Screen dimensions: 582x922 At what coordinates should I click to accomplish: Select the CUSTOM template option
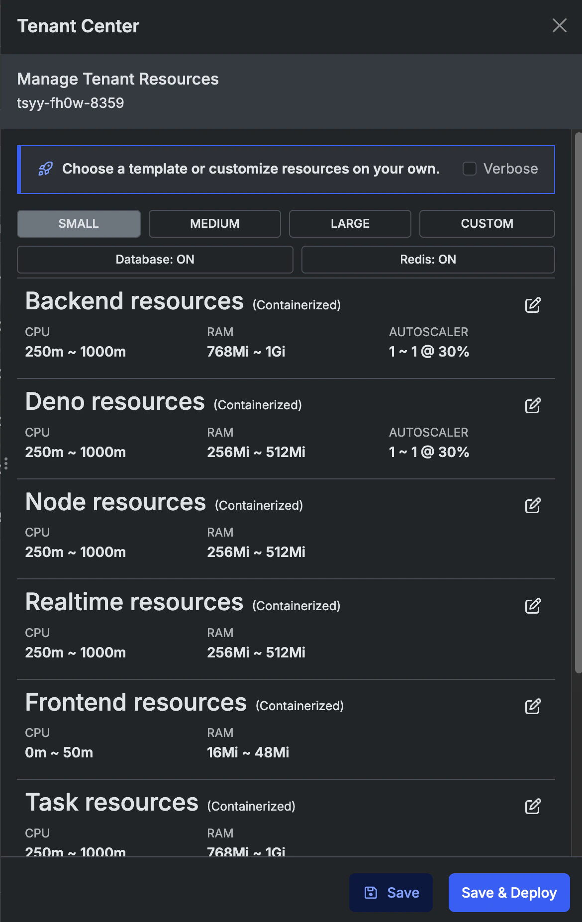[x=487, y=224]
